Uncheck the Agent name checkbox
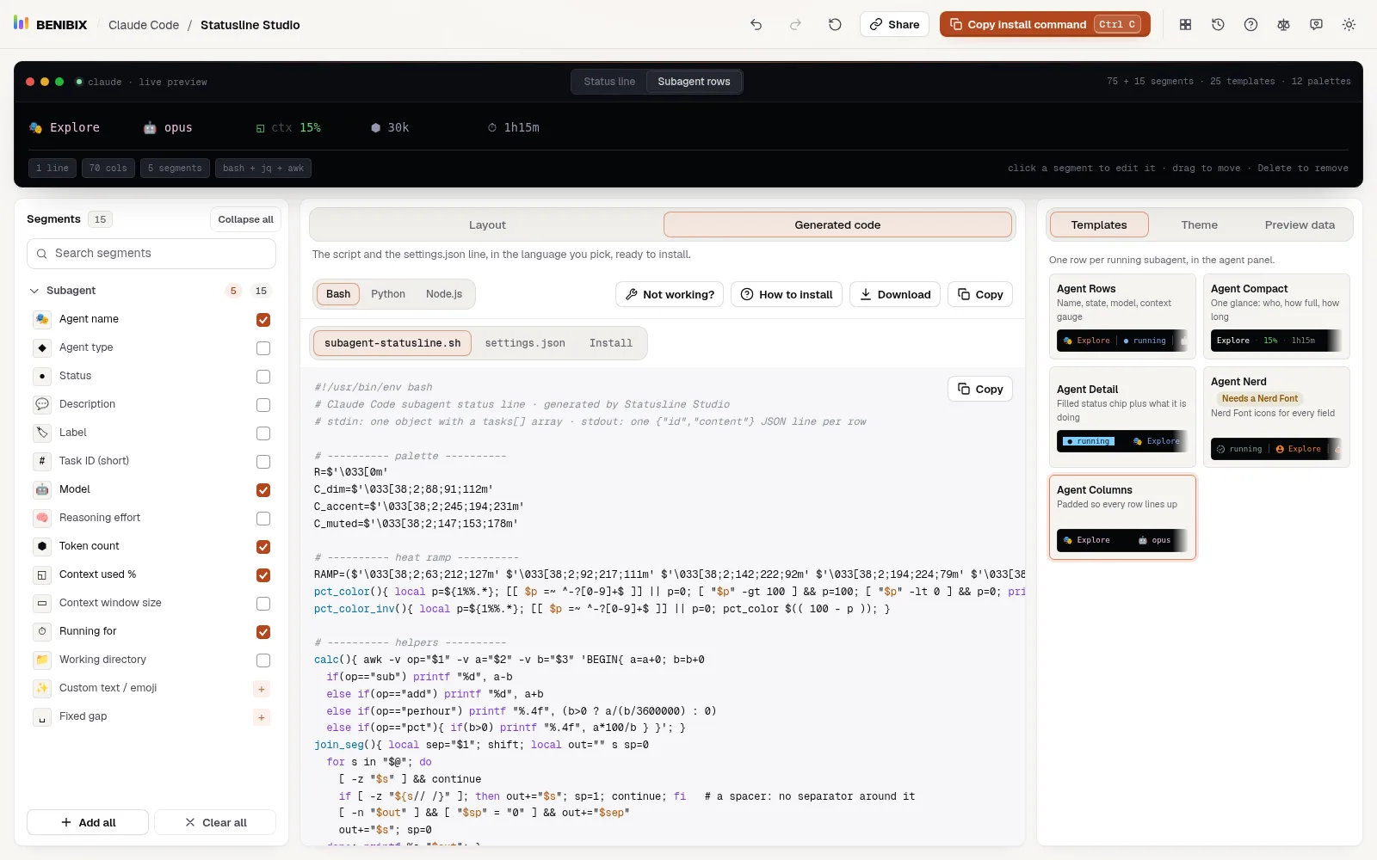 coord(263,320)
